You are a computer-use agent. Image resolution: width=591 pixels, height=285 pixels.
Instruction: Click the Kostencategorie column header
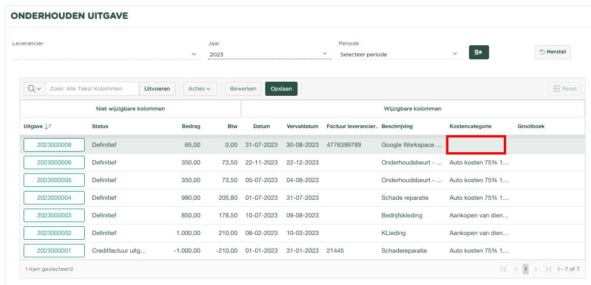[470, 126]
